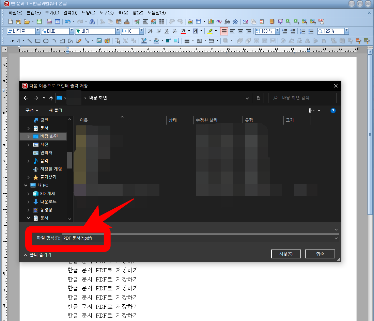Click the undo arrow icon
374x321 pixels.
[68, 22]
